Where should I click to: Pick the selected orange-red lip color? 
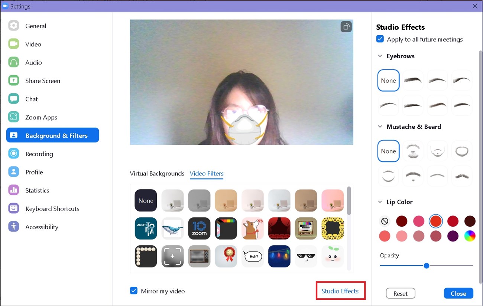(x=436, y=221)
